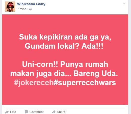131x114 pixels.
Task: Click the Share text label
Action: coord(61,112)
